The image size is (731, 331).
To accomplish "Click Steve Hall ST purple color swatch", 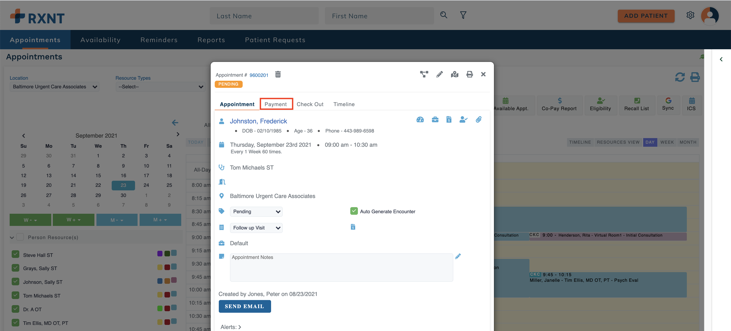I will [x=160, y=254].
